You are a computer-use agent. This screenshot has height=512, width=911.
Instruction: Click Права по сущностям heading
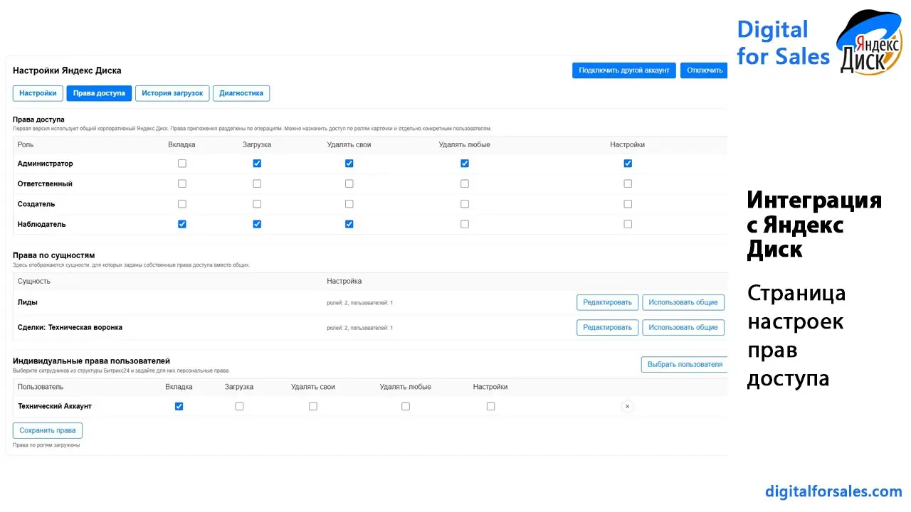point(54,255)
